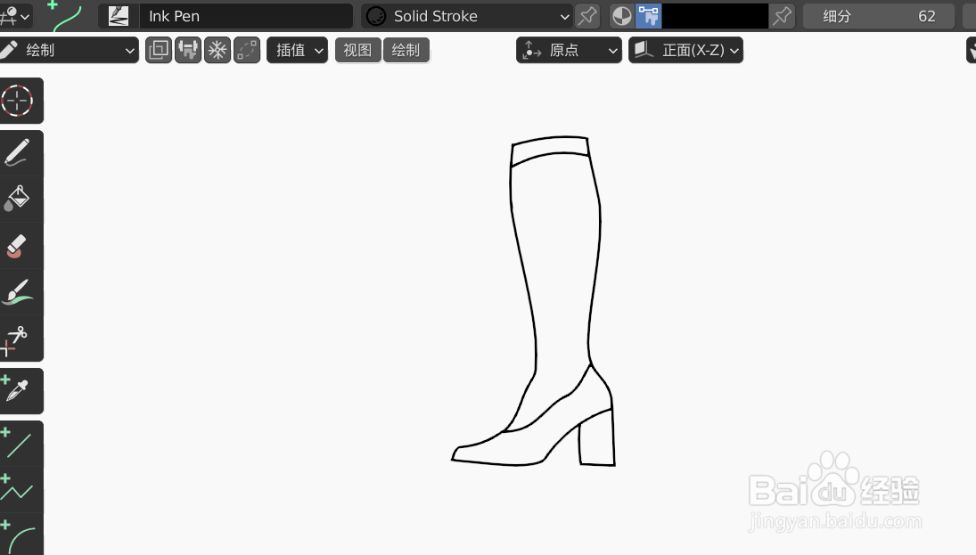Toggle draw on back option
This screenshot has width=976, height=555.
coord(159,51)
